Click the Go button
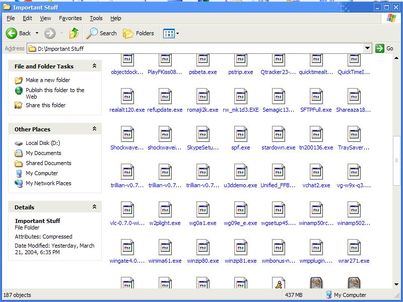This screenshot has height=302, width=403. [x=384, y=48]
